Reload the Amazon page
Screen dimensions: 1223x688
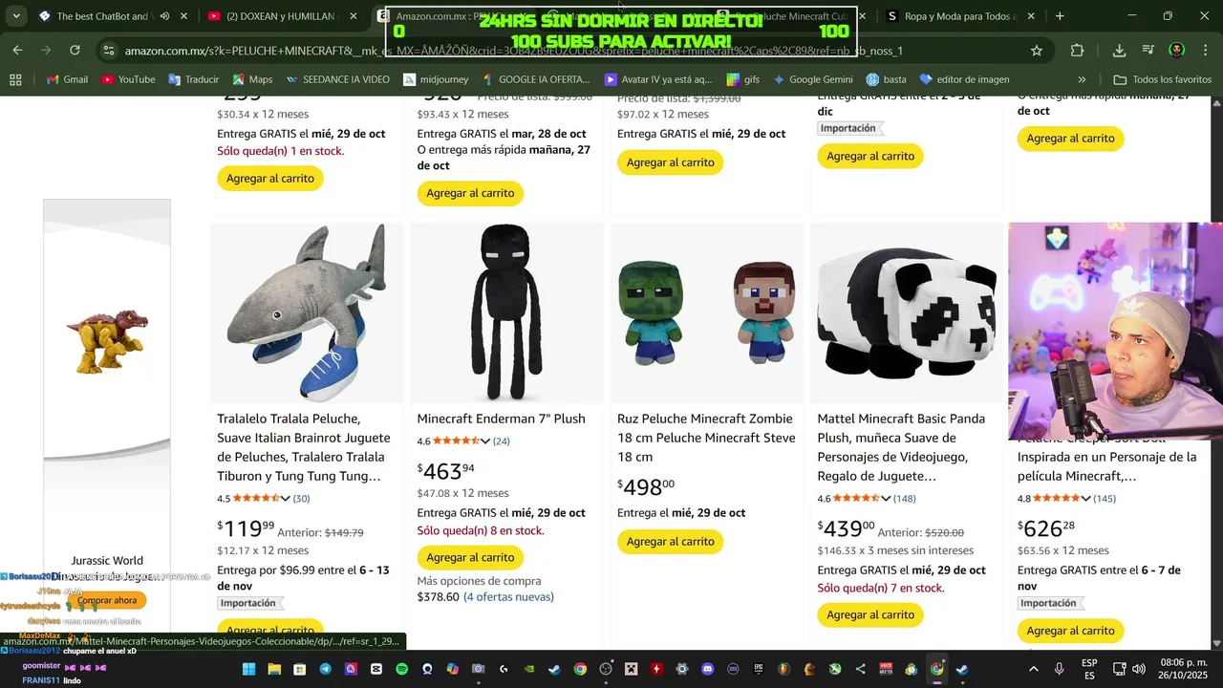tap(75, 50)
